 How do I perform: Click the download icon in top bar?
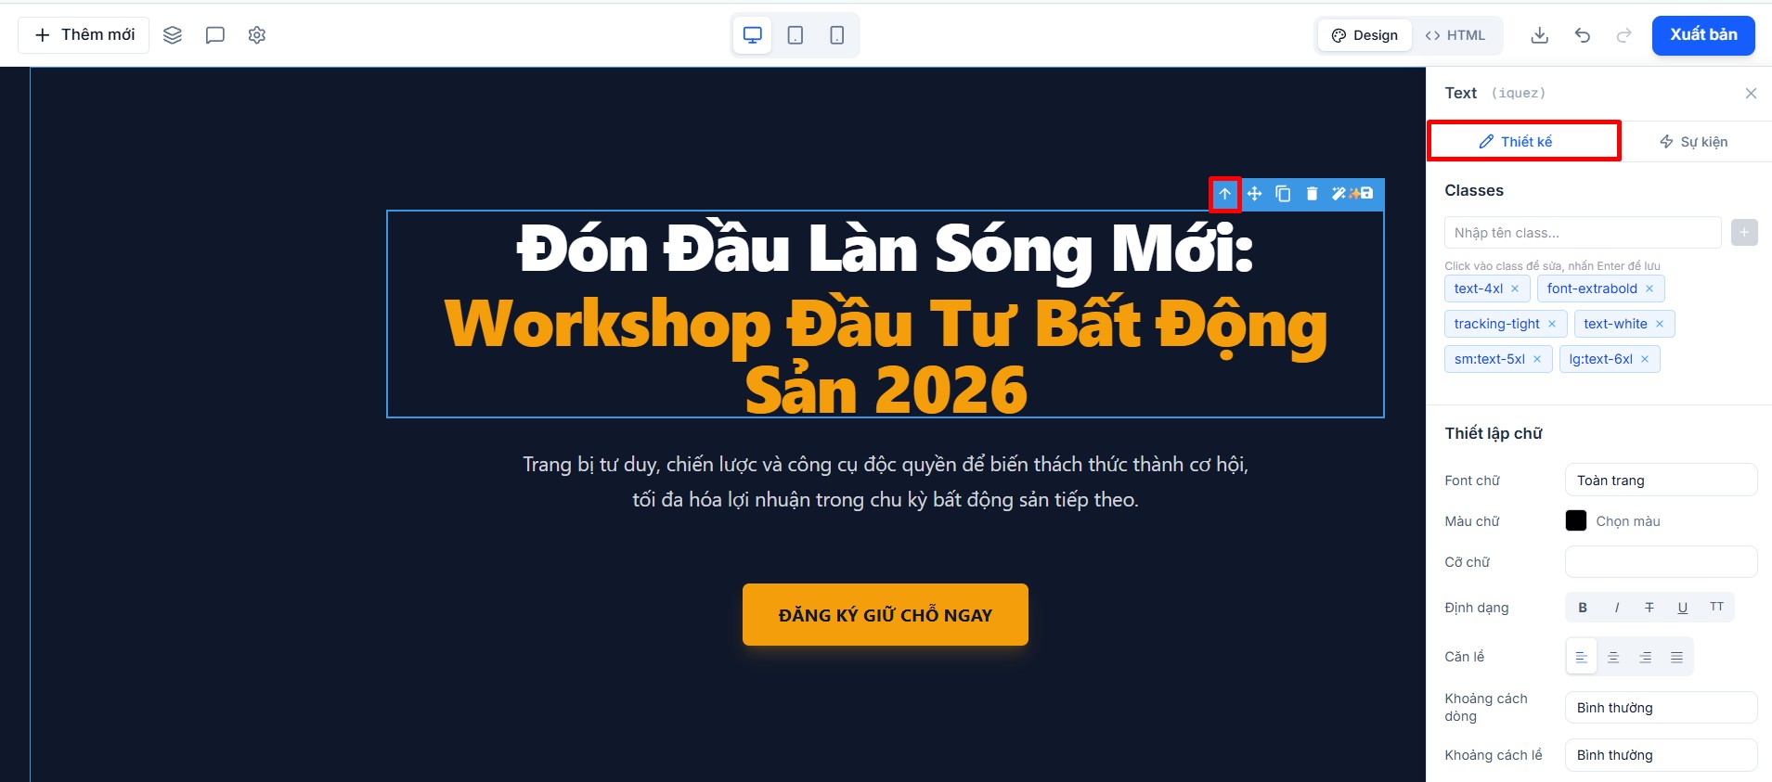[1539, 35]
